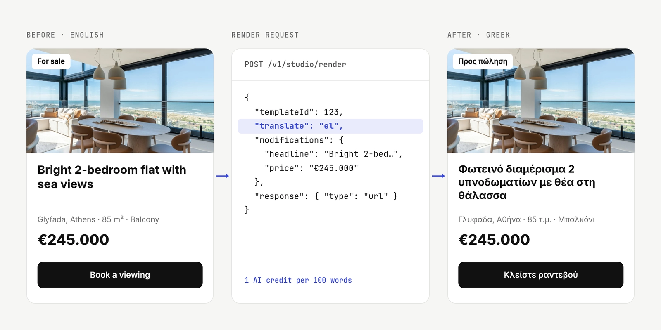Image resolution: width=661 pixels, height=330 pixels.
Task: Select the POST /v1/studio/render endpoint text
Action: (x=295, y=64)
